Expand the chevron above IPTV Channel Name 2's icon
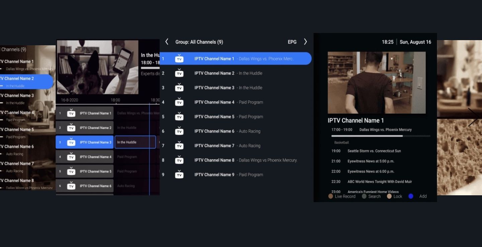 tap(179, 70)
